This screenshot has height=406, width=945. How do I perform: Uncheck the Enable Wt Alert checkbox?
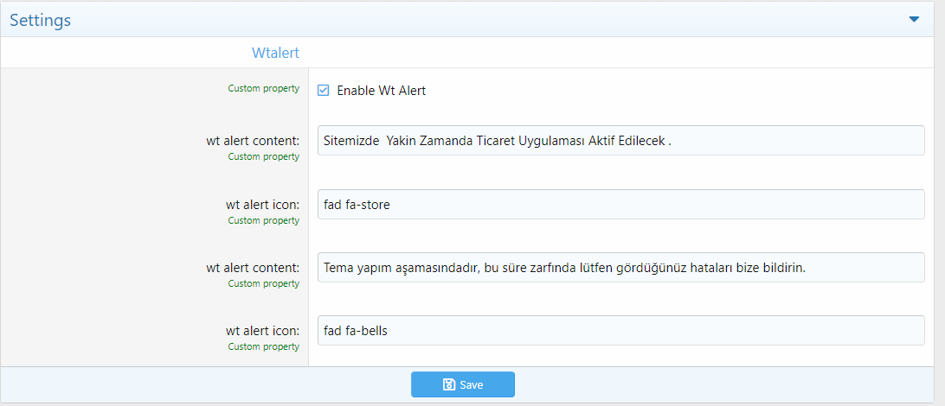(x=324, y=91)
